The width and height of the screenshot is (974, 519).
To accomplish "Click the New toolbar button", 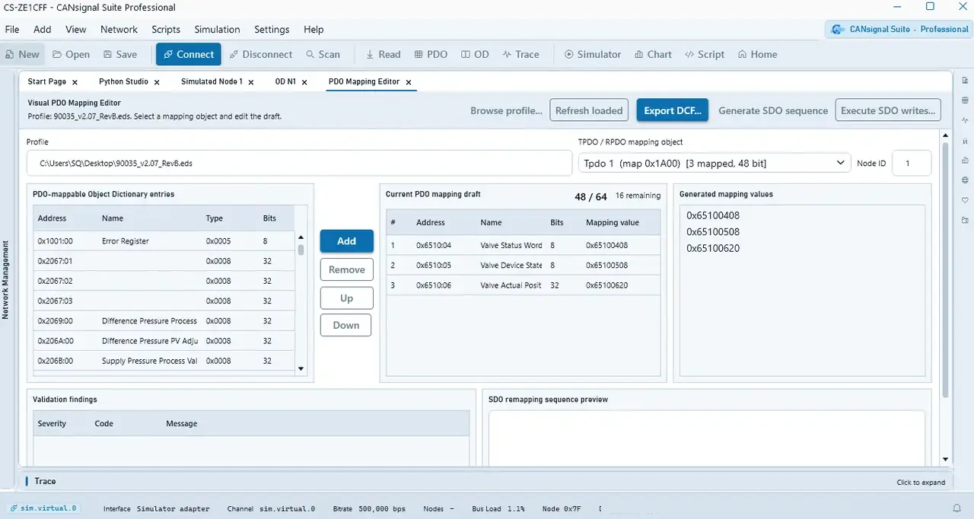I will coord(22,54).
